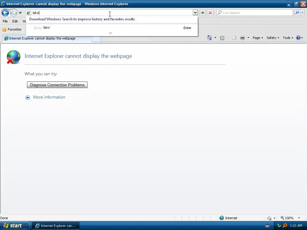Open the zoom level dropdown arrow
The width and height of the screenshot is (307, 230).
pyautogui.click(x=299, y=218)
